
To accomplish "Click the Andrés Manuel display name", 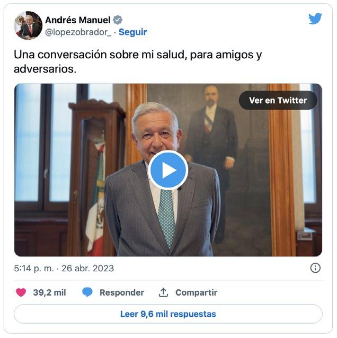I will click(x=78, y=20).
